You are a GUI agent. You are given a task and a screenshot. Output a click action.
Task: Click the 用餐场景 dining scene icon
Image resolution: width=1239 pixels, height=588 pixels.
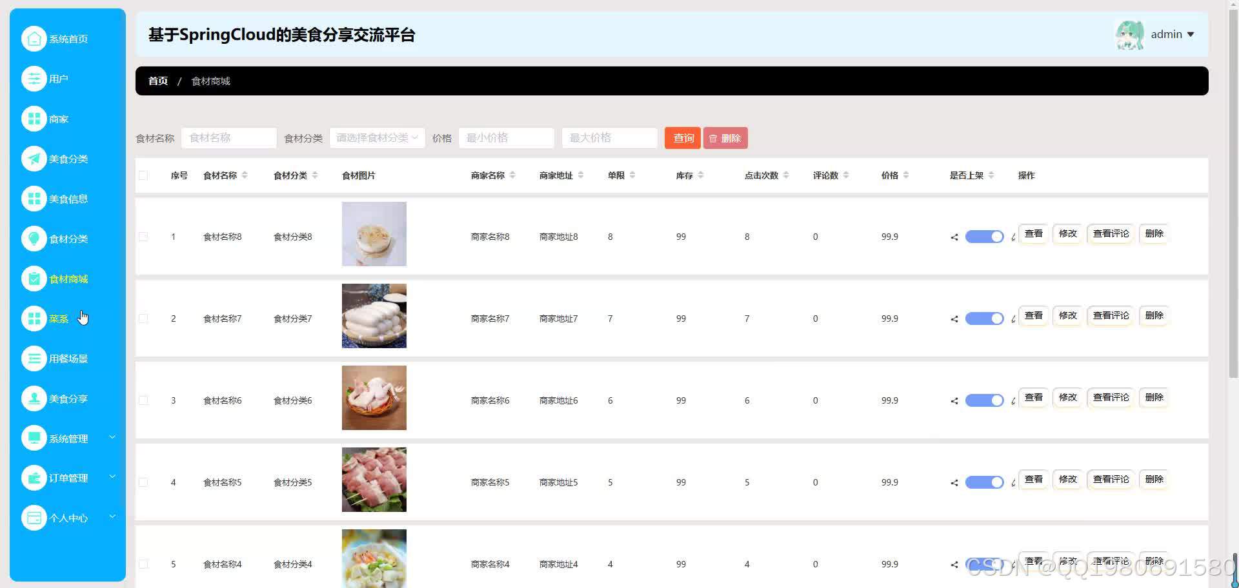point(34,358)
